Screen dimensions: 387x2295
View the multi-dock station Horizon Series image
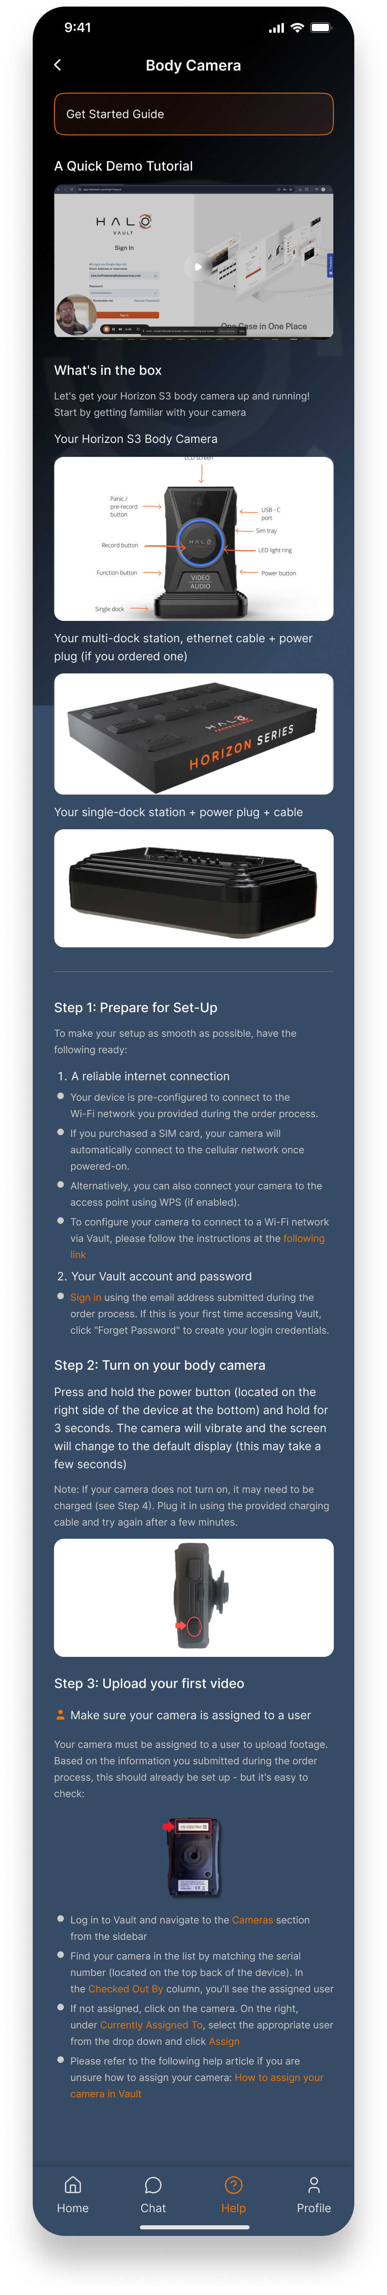(x=193, y=733)
